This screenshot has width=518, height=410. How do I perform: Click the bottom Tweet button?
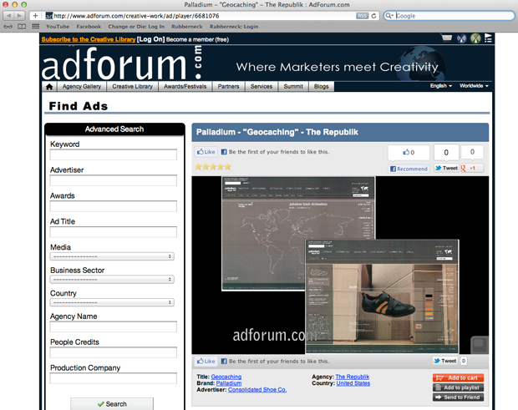point(445,361)
